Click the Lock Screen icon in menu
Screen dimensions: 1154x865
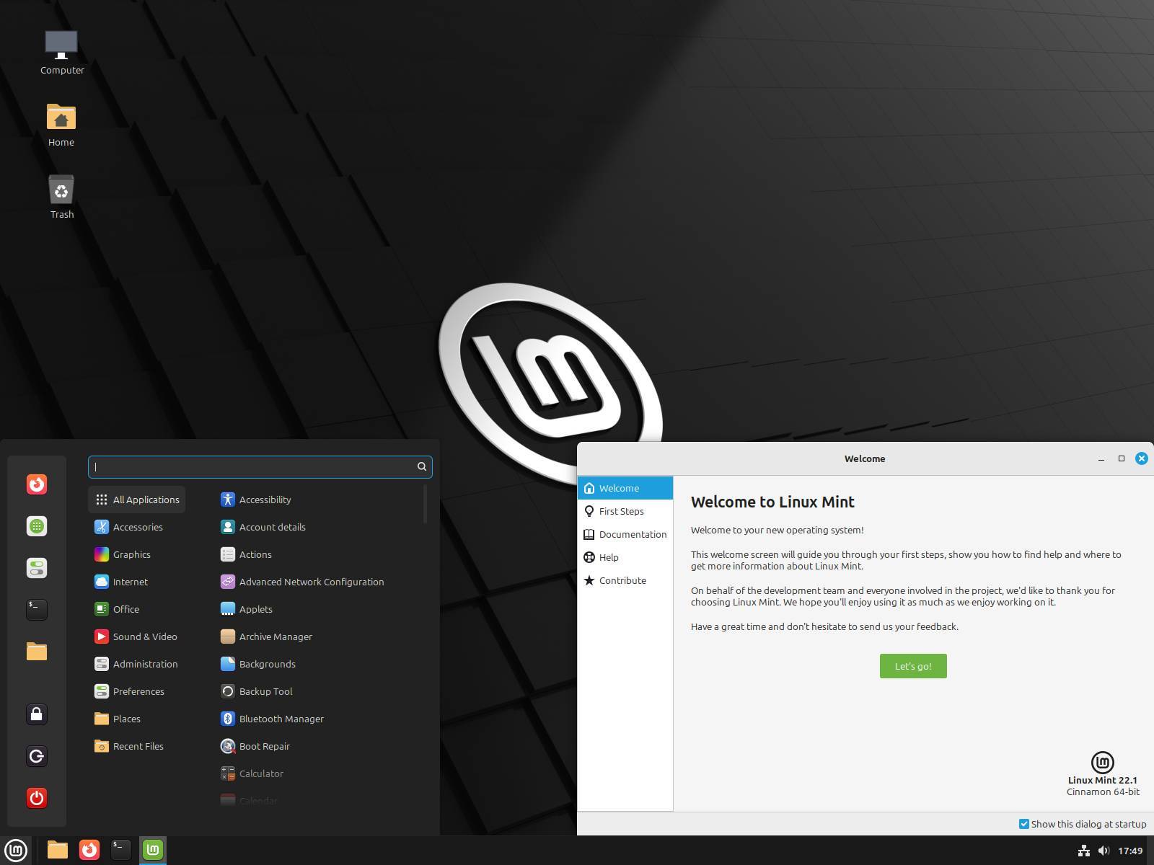(x=37, y=714)
